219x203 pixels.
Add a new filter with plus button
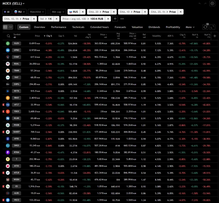pos(115,19)
